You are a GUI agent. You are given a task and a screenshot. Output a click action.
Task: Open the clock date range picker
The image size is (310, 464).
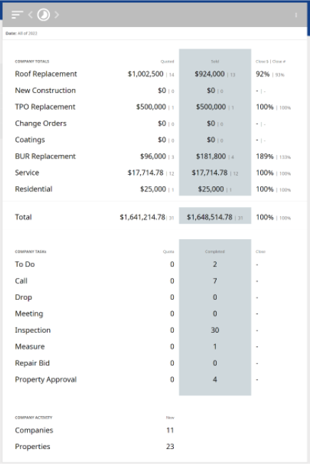tap(43, 14)
